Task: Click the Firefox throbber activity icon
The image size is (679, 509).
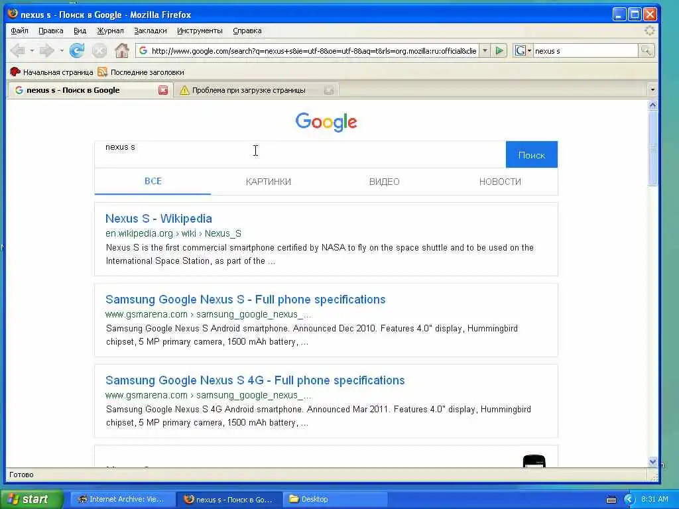Action: pyautogui.click(x=650, y=30)
